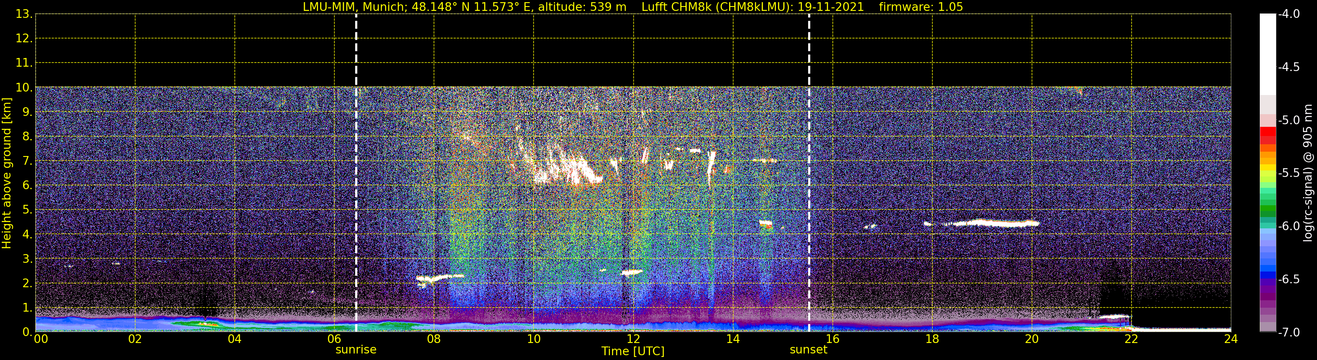Click the colorbar tick label '-5.0'
The image size is (1317, 360).
coord(1288,120)
